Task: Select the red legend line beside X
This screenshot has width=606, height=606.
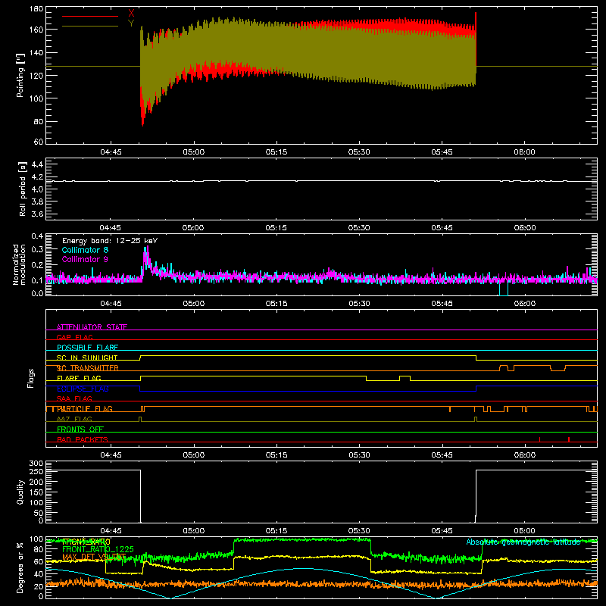Action: click(x=90, y=16)
